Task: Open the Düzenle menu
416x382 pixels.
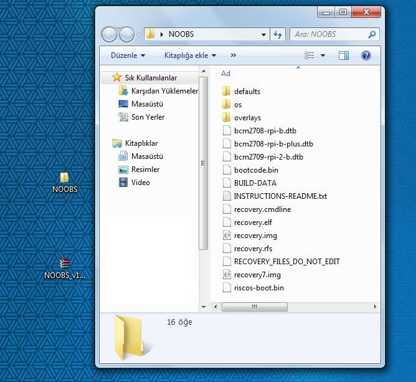Action: tap(128, 55)
